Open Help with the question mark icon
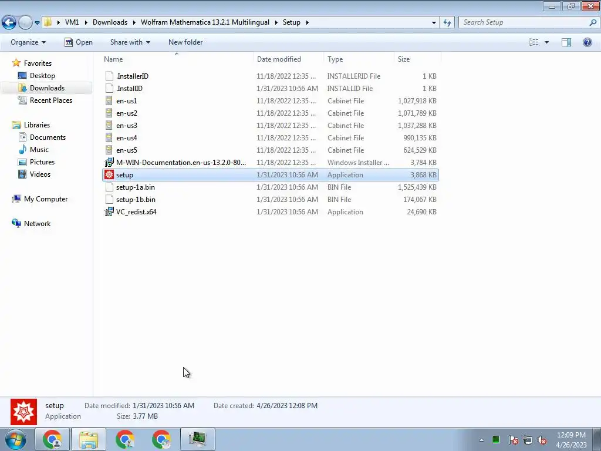This screenshot has height=451, width=601. (x=587, y=42)
